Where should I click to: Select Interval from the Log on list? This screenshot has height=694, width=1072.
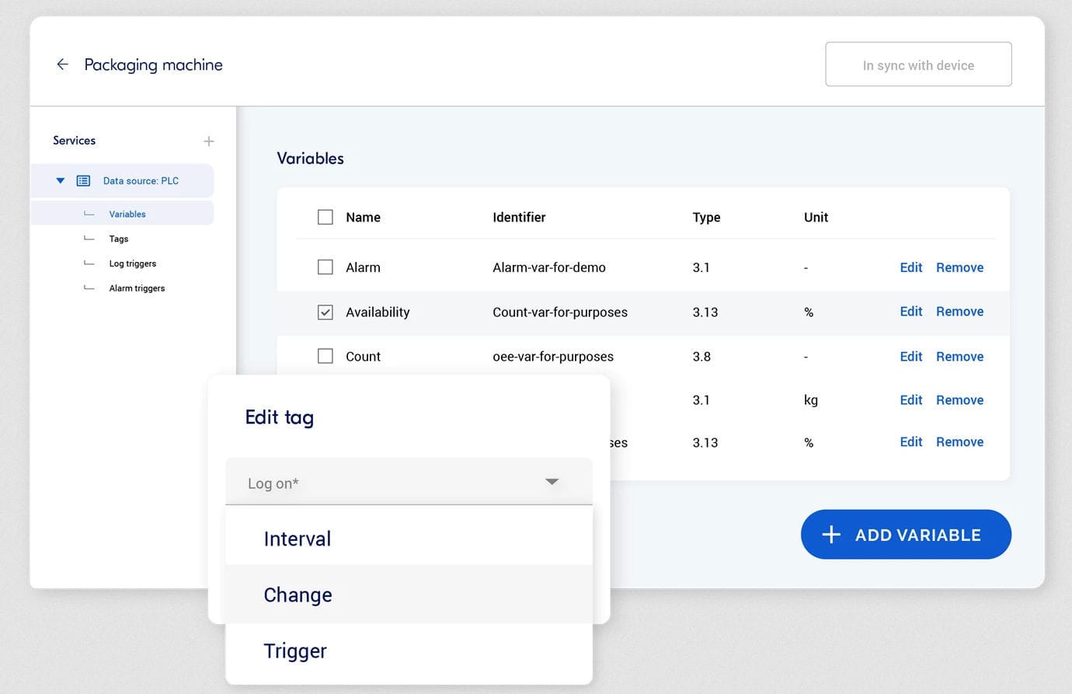298,539
